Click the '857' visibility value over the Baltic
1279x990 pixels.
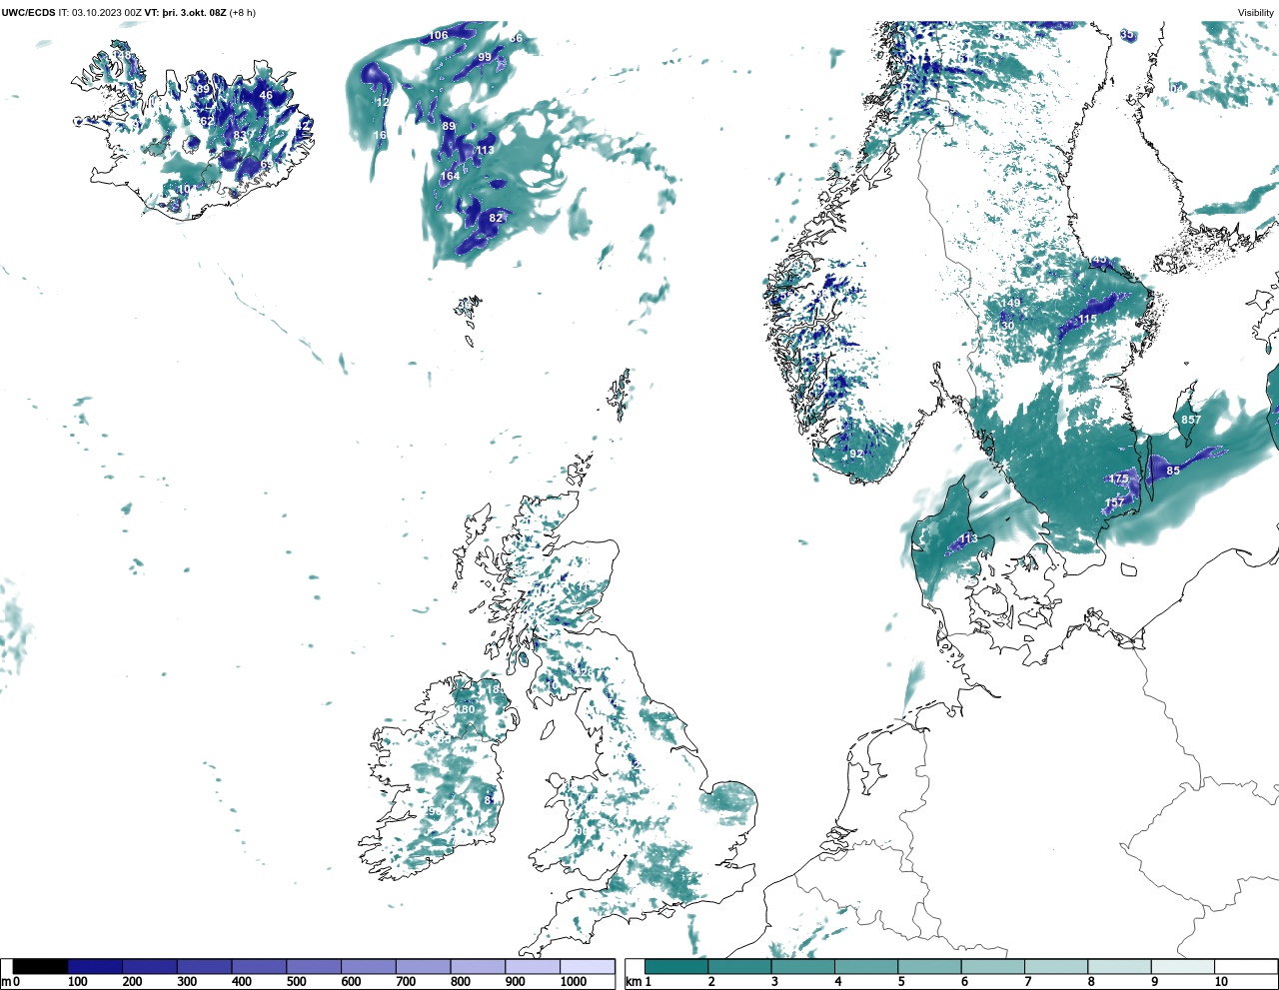(1191, 420)
